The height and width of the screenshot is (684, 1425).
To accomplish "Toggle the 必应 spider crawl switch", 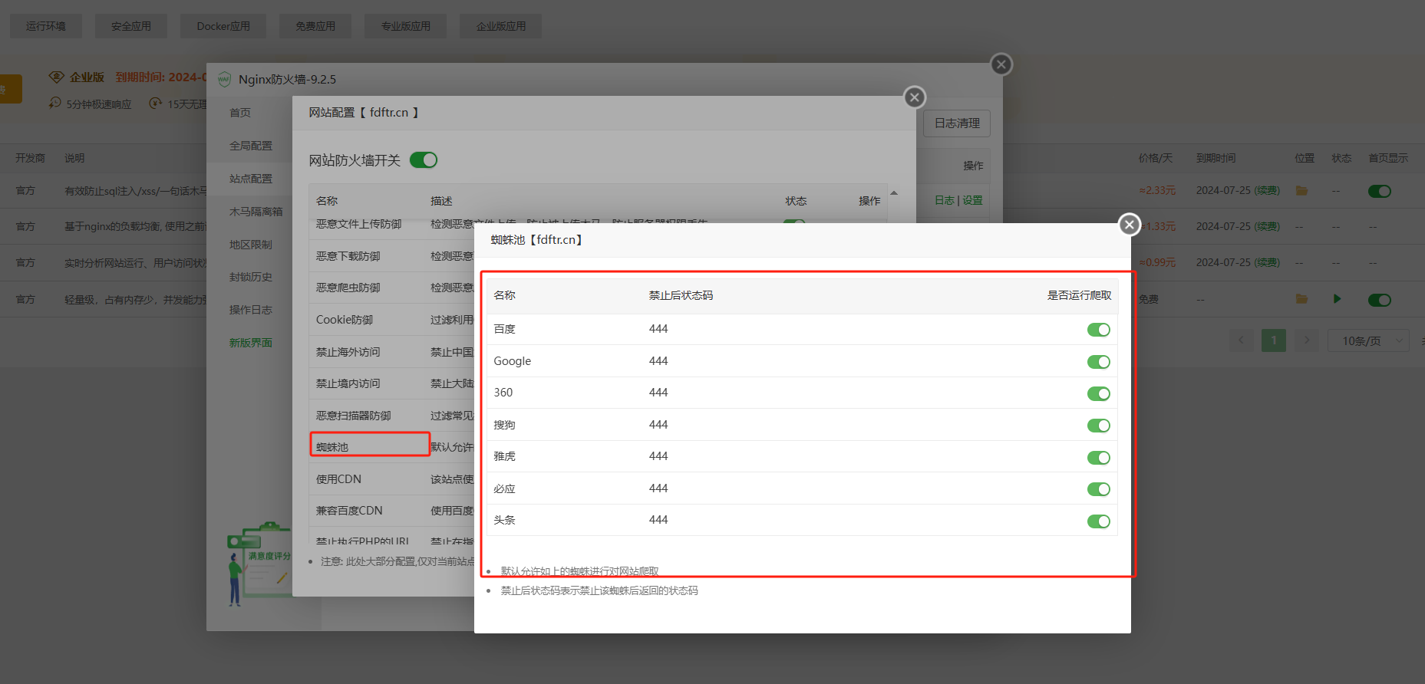I will tap(1099, 489).
